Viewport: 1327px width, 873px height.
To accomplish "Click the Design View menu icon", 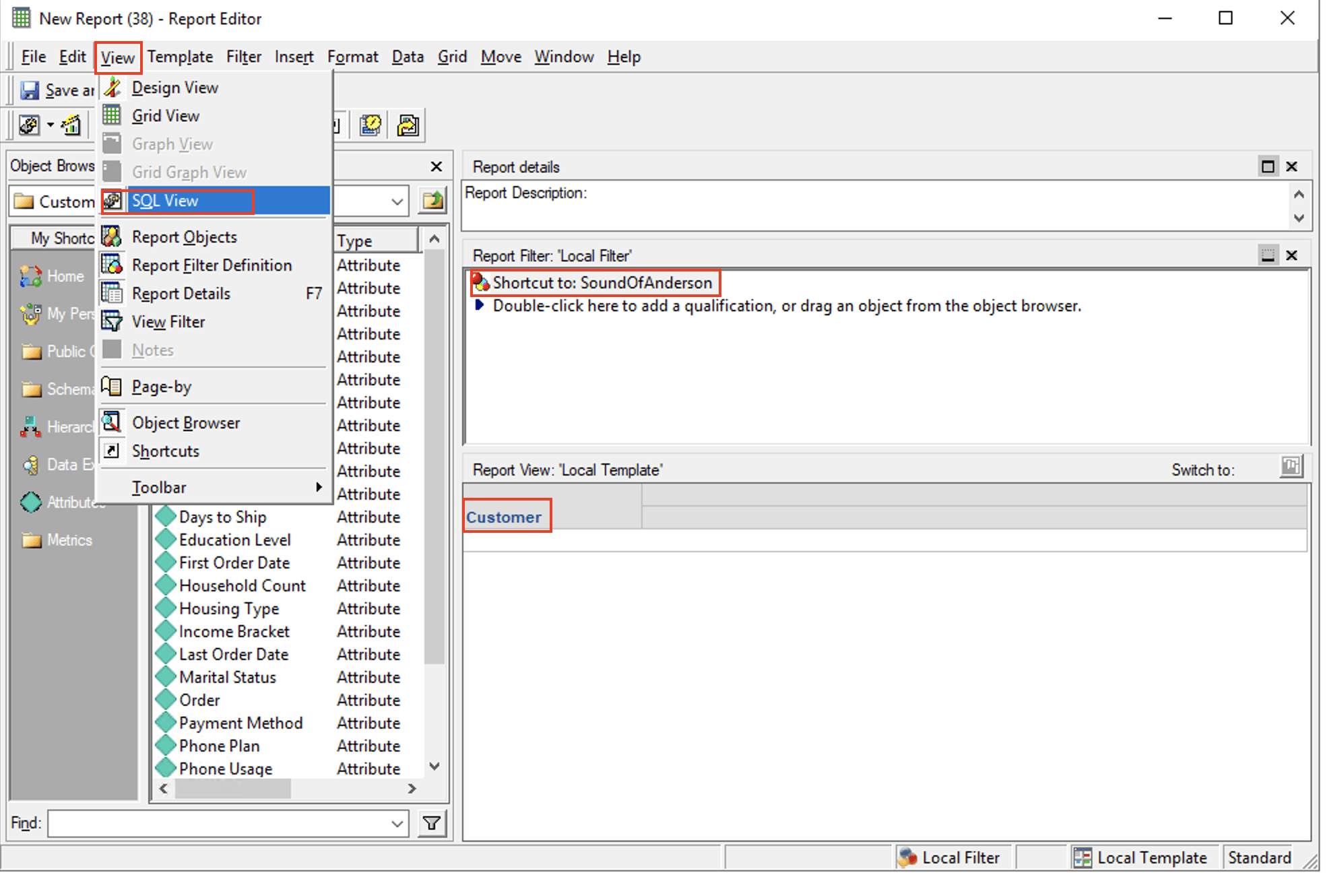I will click(112, 87).
